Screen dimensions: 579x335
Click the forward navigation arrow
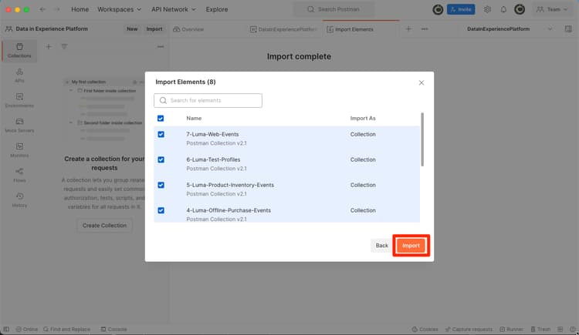(x=57, y=9)
